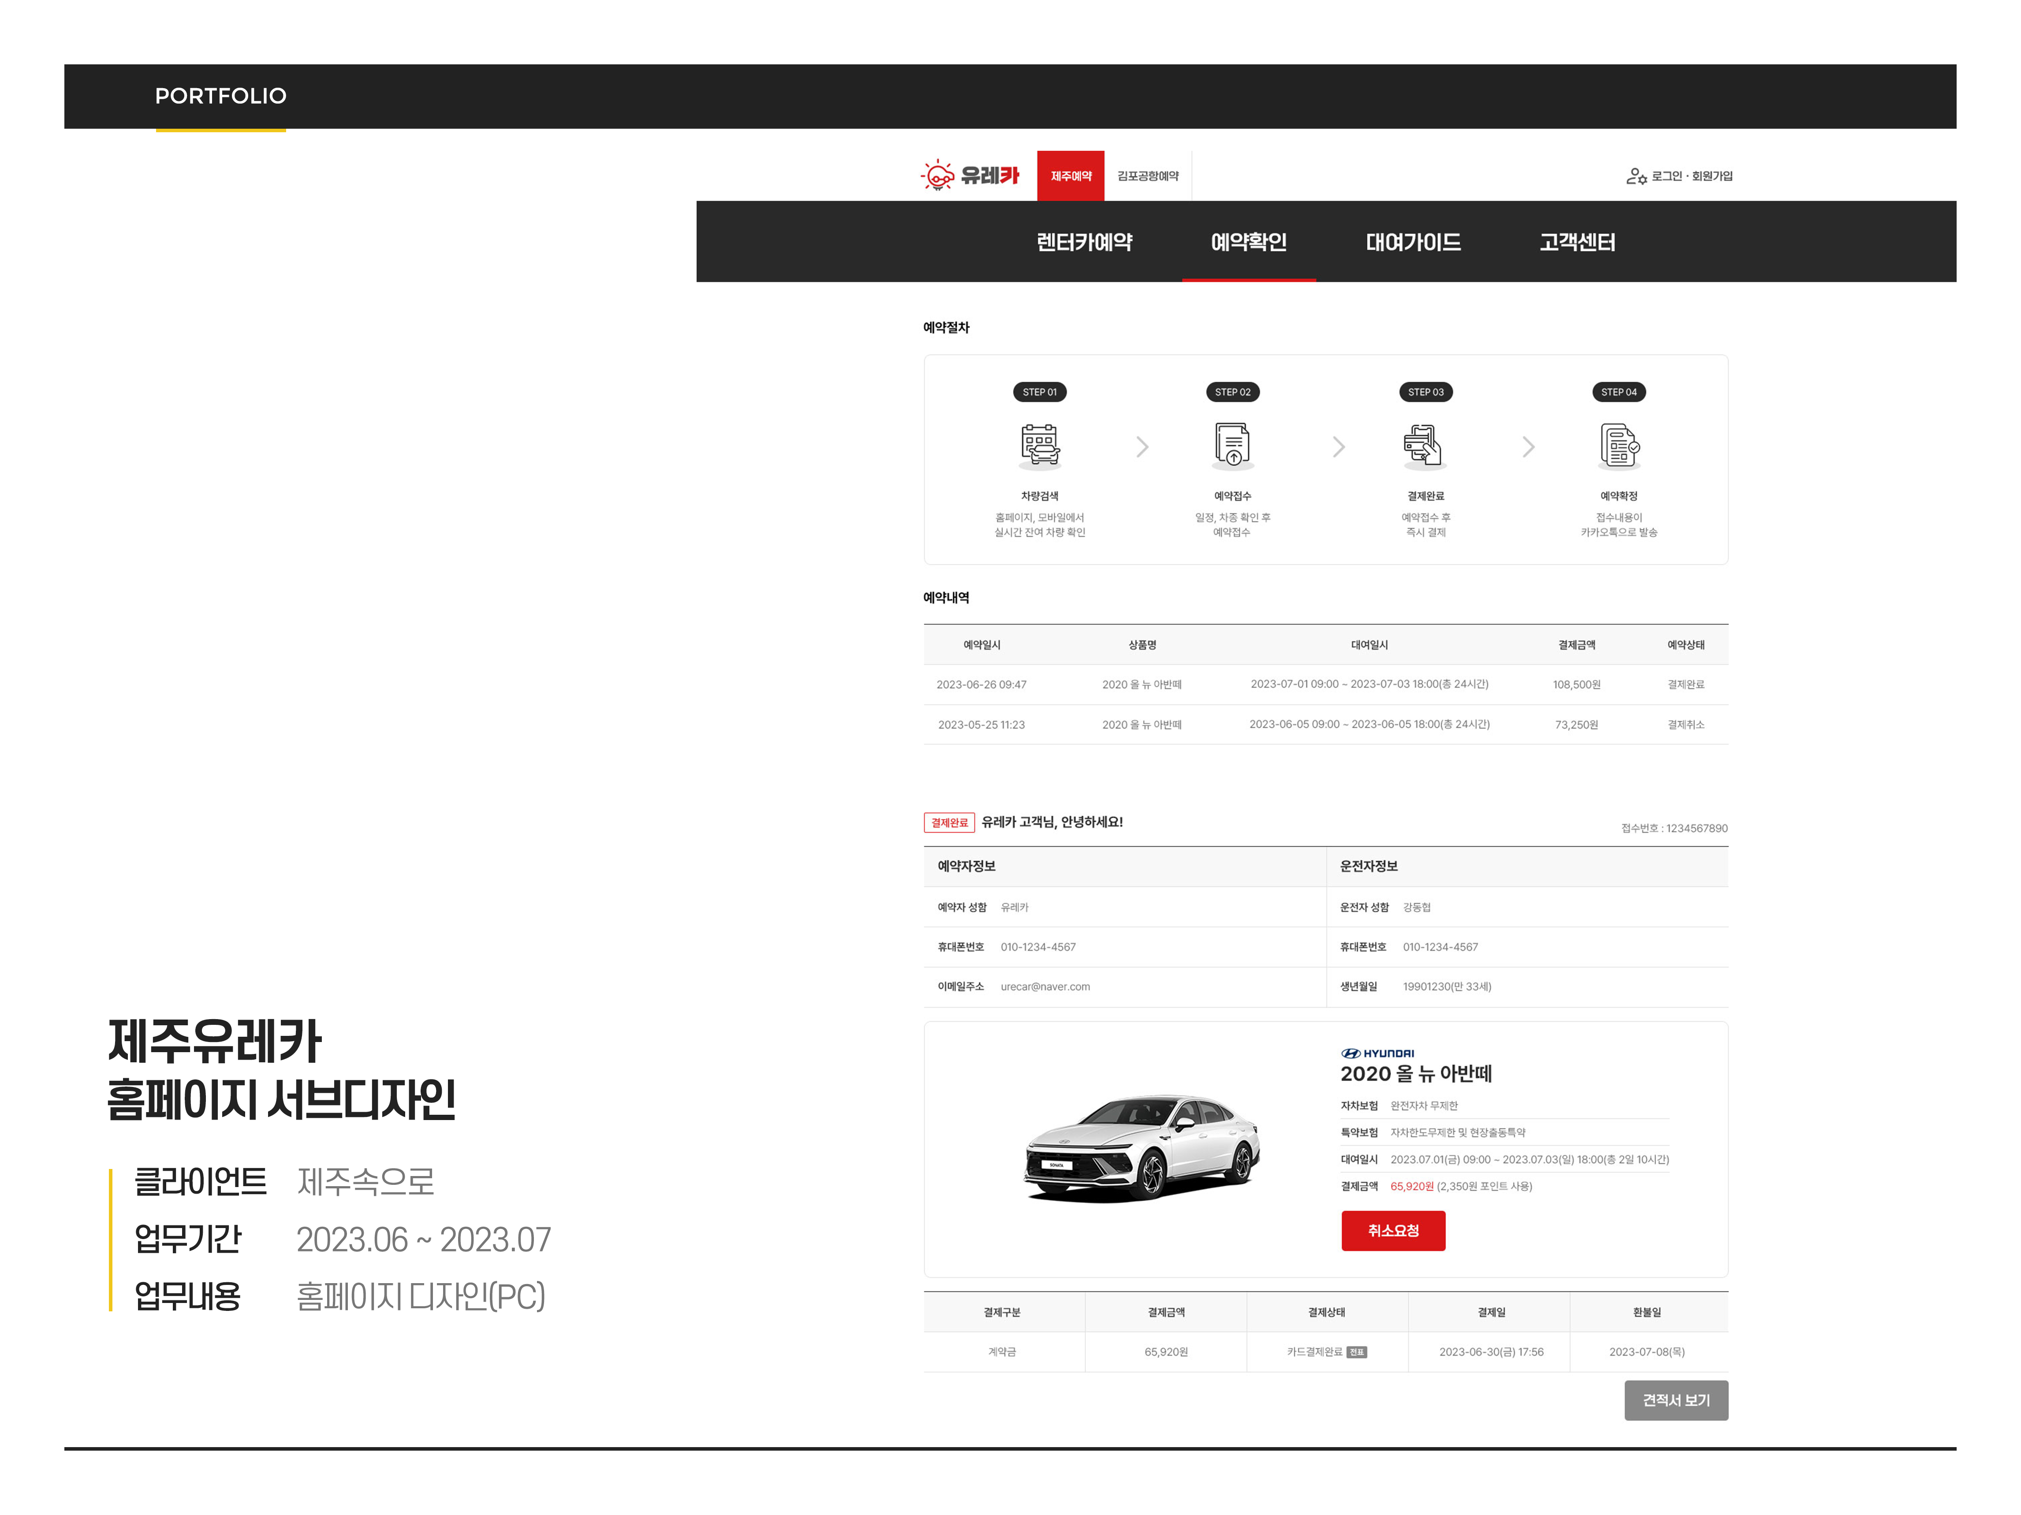Click arrow between 차량검색 and 예약접수
Image resolution: width=2021 pixels, height=1515 pixels.
[x=1142, y=447]
